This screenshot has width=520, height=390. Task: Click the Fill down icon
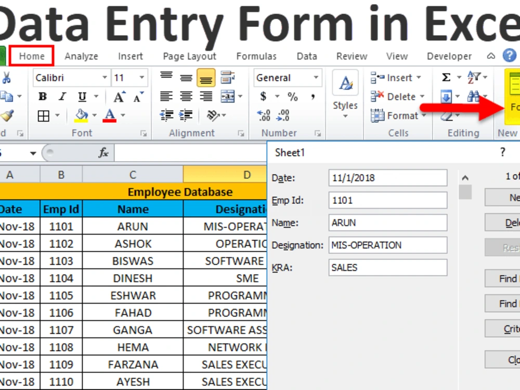click(x=446, y=97)
